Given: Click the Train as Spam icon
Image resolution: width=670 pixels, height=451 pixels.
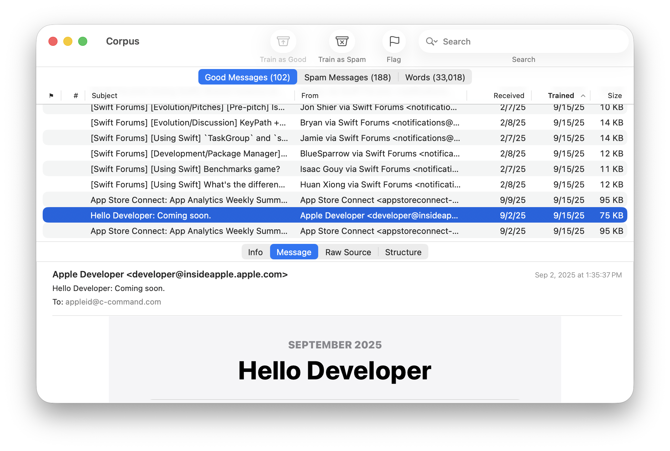Looking at the screenshot, I should pos(342,42).
